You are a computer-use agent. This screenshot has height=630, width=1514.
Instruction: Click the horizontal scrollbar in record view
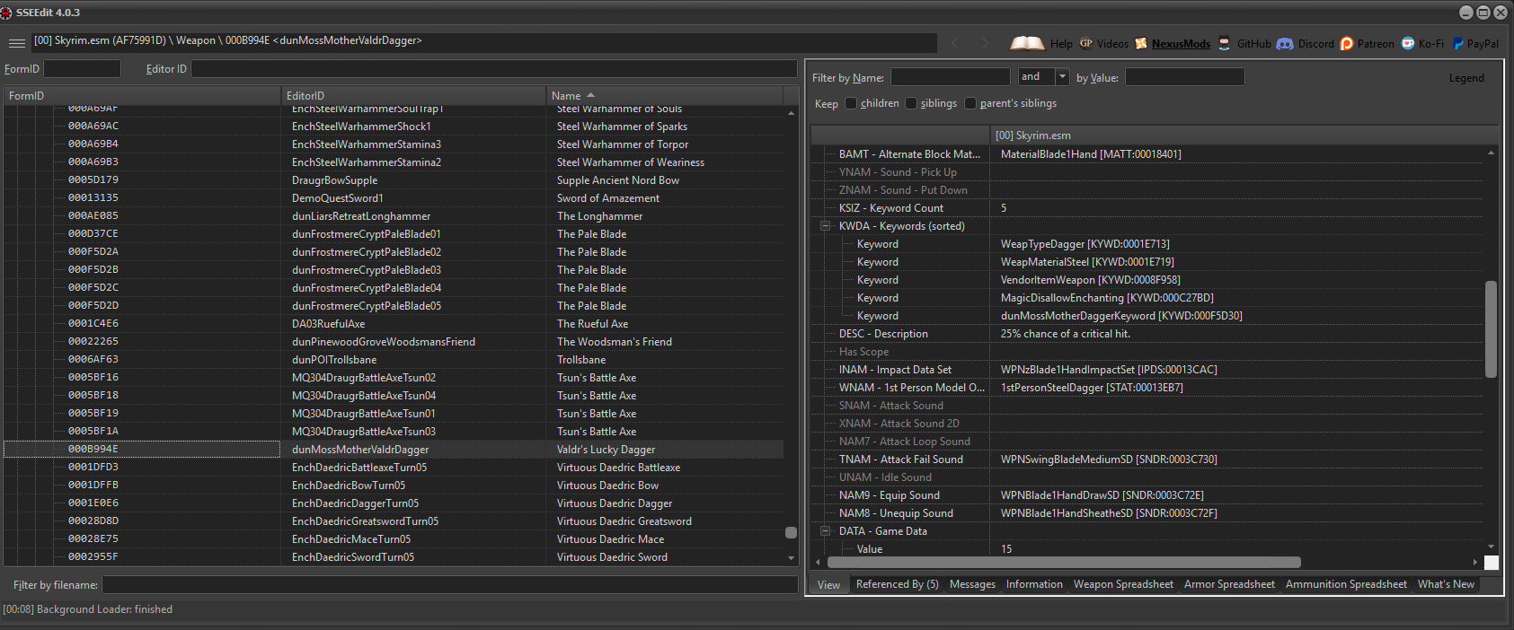click(1064, 563)
